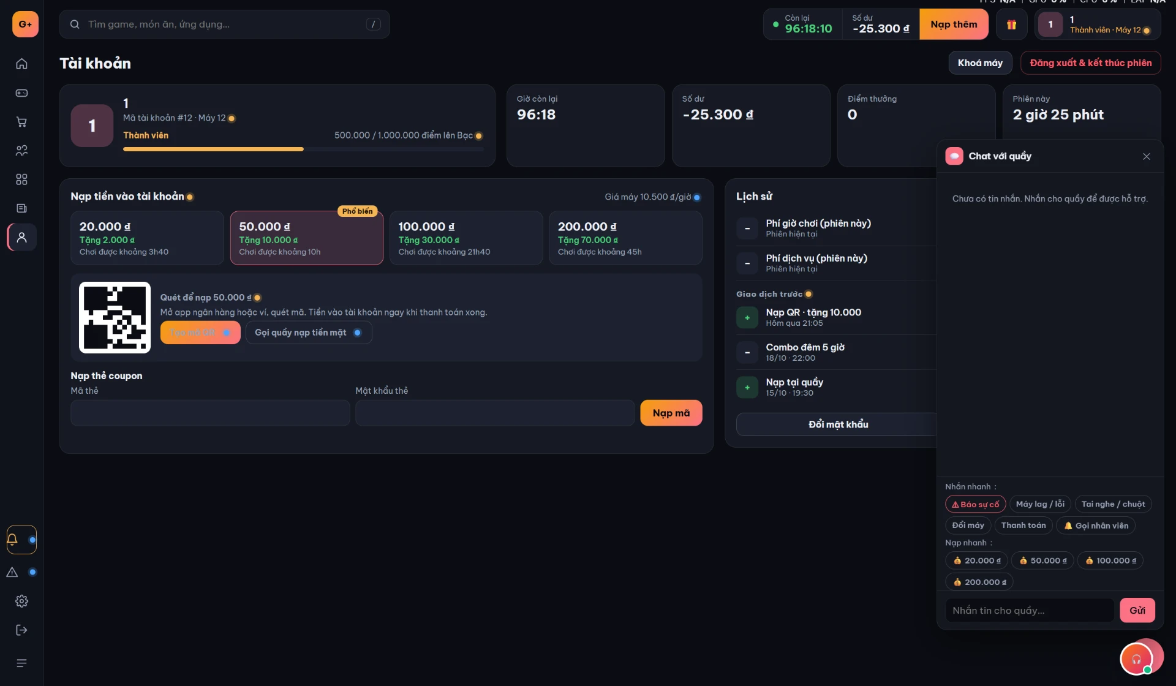The image size is (1176, 686).
Task: Open the apps grid icon in sidebar
Action: click(x=21, y=179)
